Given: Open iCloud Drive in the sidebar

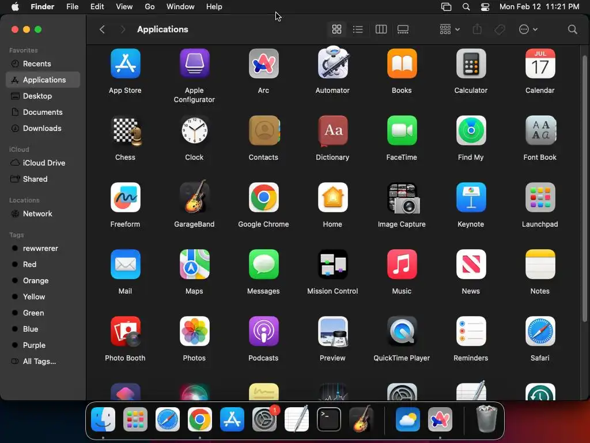Looking at the screenshot, I should tap(43, 163).
